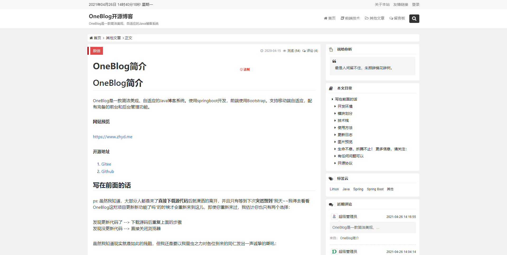Click the green D avatar of 14:04:14 comment
The image size is (507, 255).
[334, 252]
